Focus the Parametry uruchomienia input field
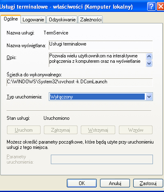Screen dimensions: 164x192 102,159
